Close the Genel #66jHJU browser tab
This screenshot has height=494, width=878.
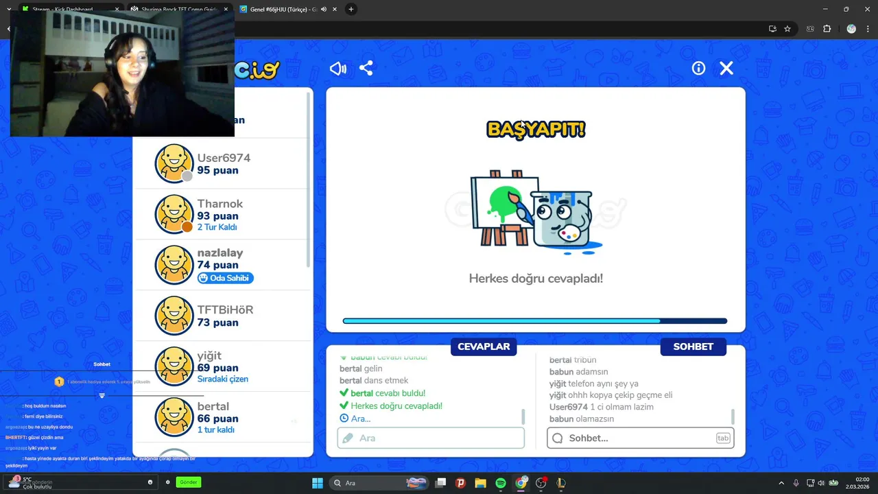click(x=335, y=10)
